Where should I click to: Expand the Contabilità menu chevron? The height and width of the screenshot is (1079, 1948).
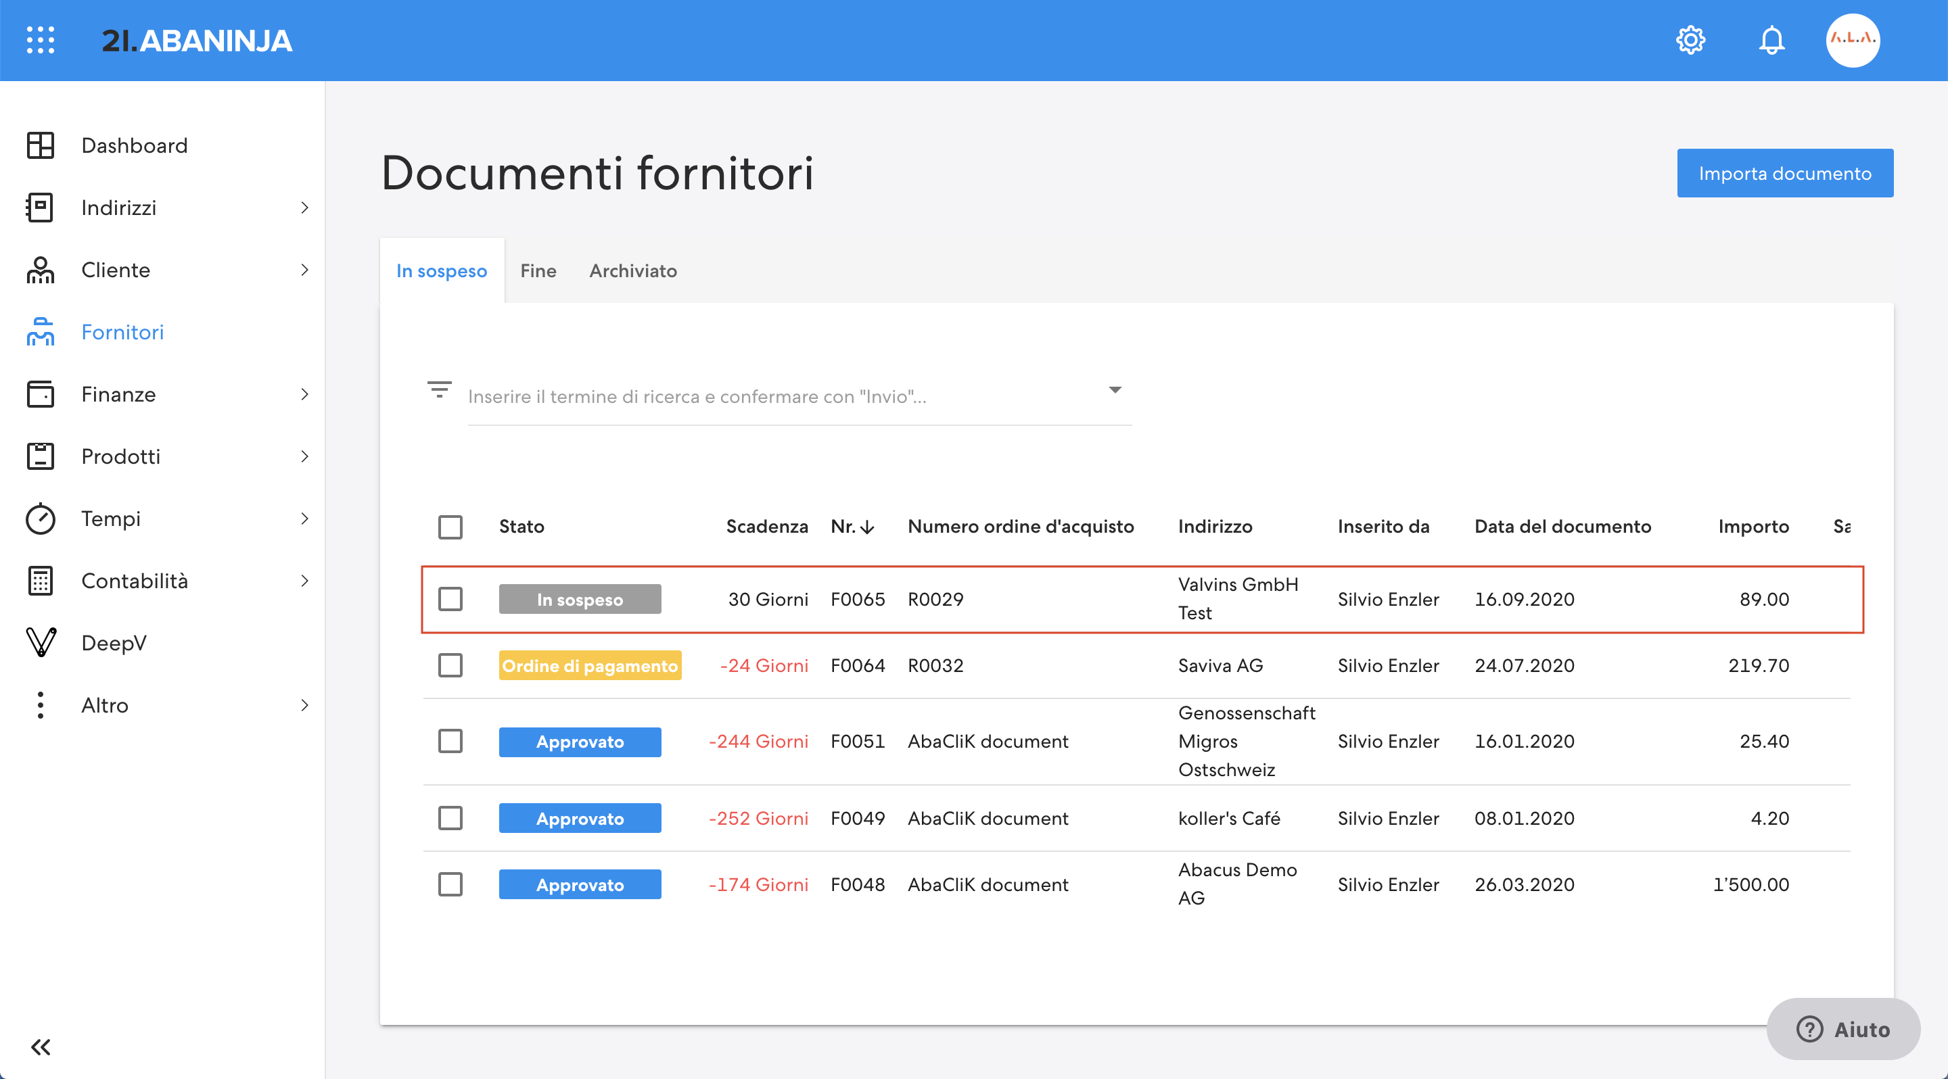(305, 580)
